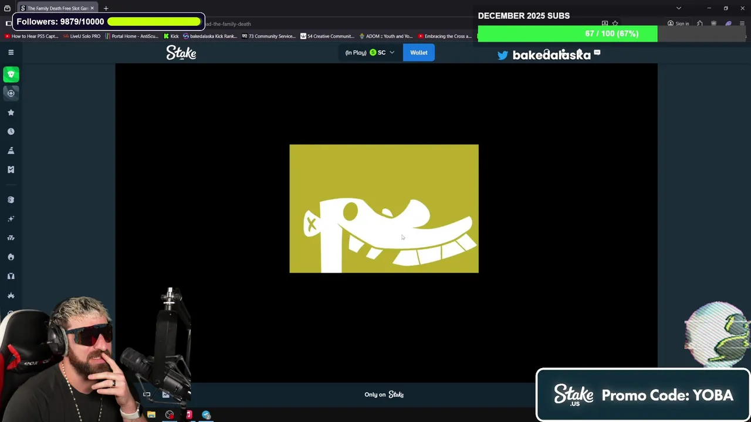751x422 pixels.
Task: Toggle theatre mode icon below game
Action: point(147,394)
